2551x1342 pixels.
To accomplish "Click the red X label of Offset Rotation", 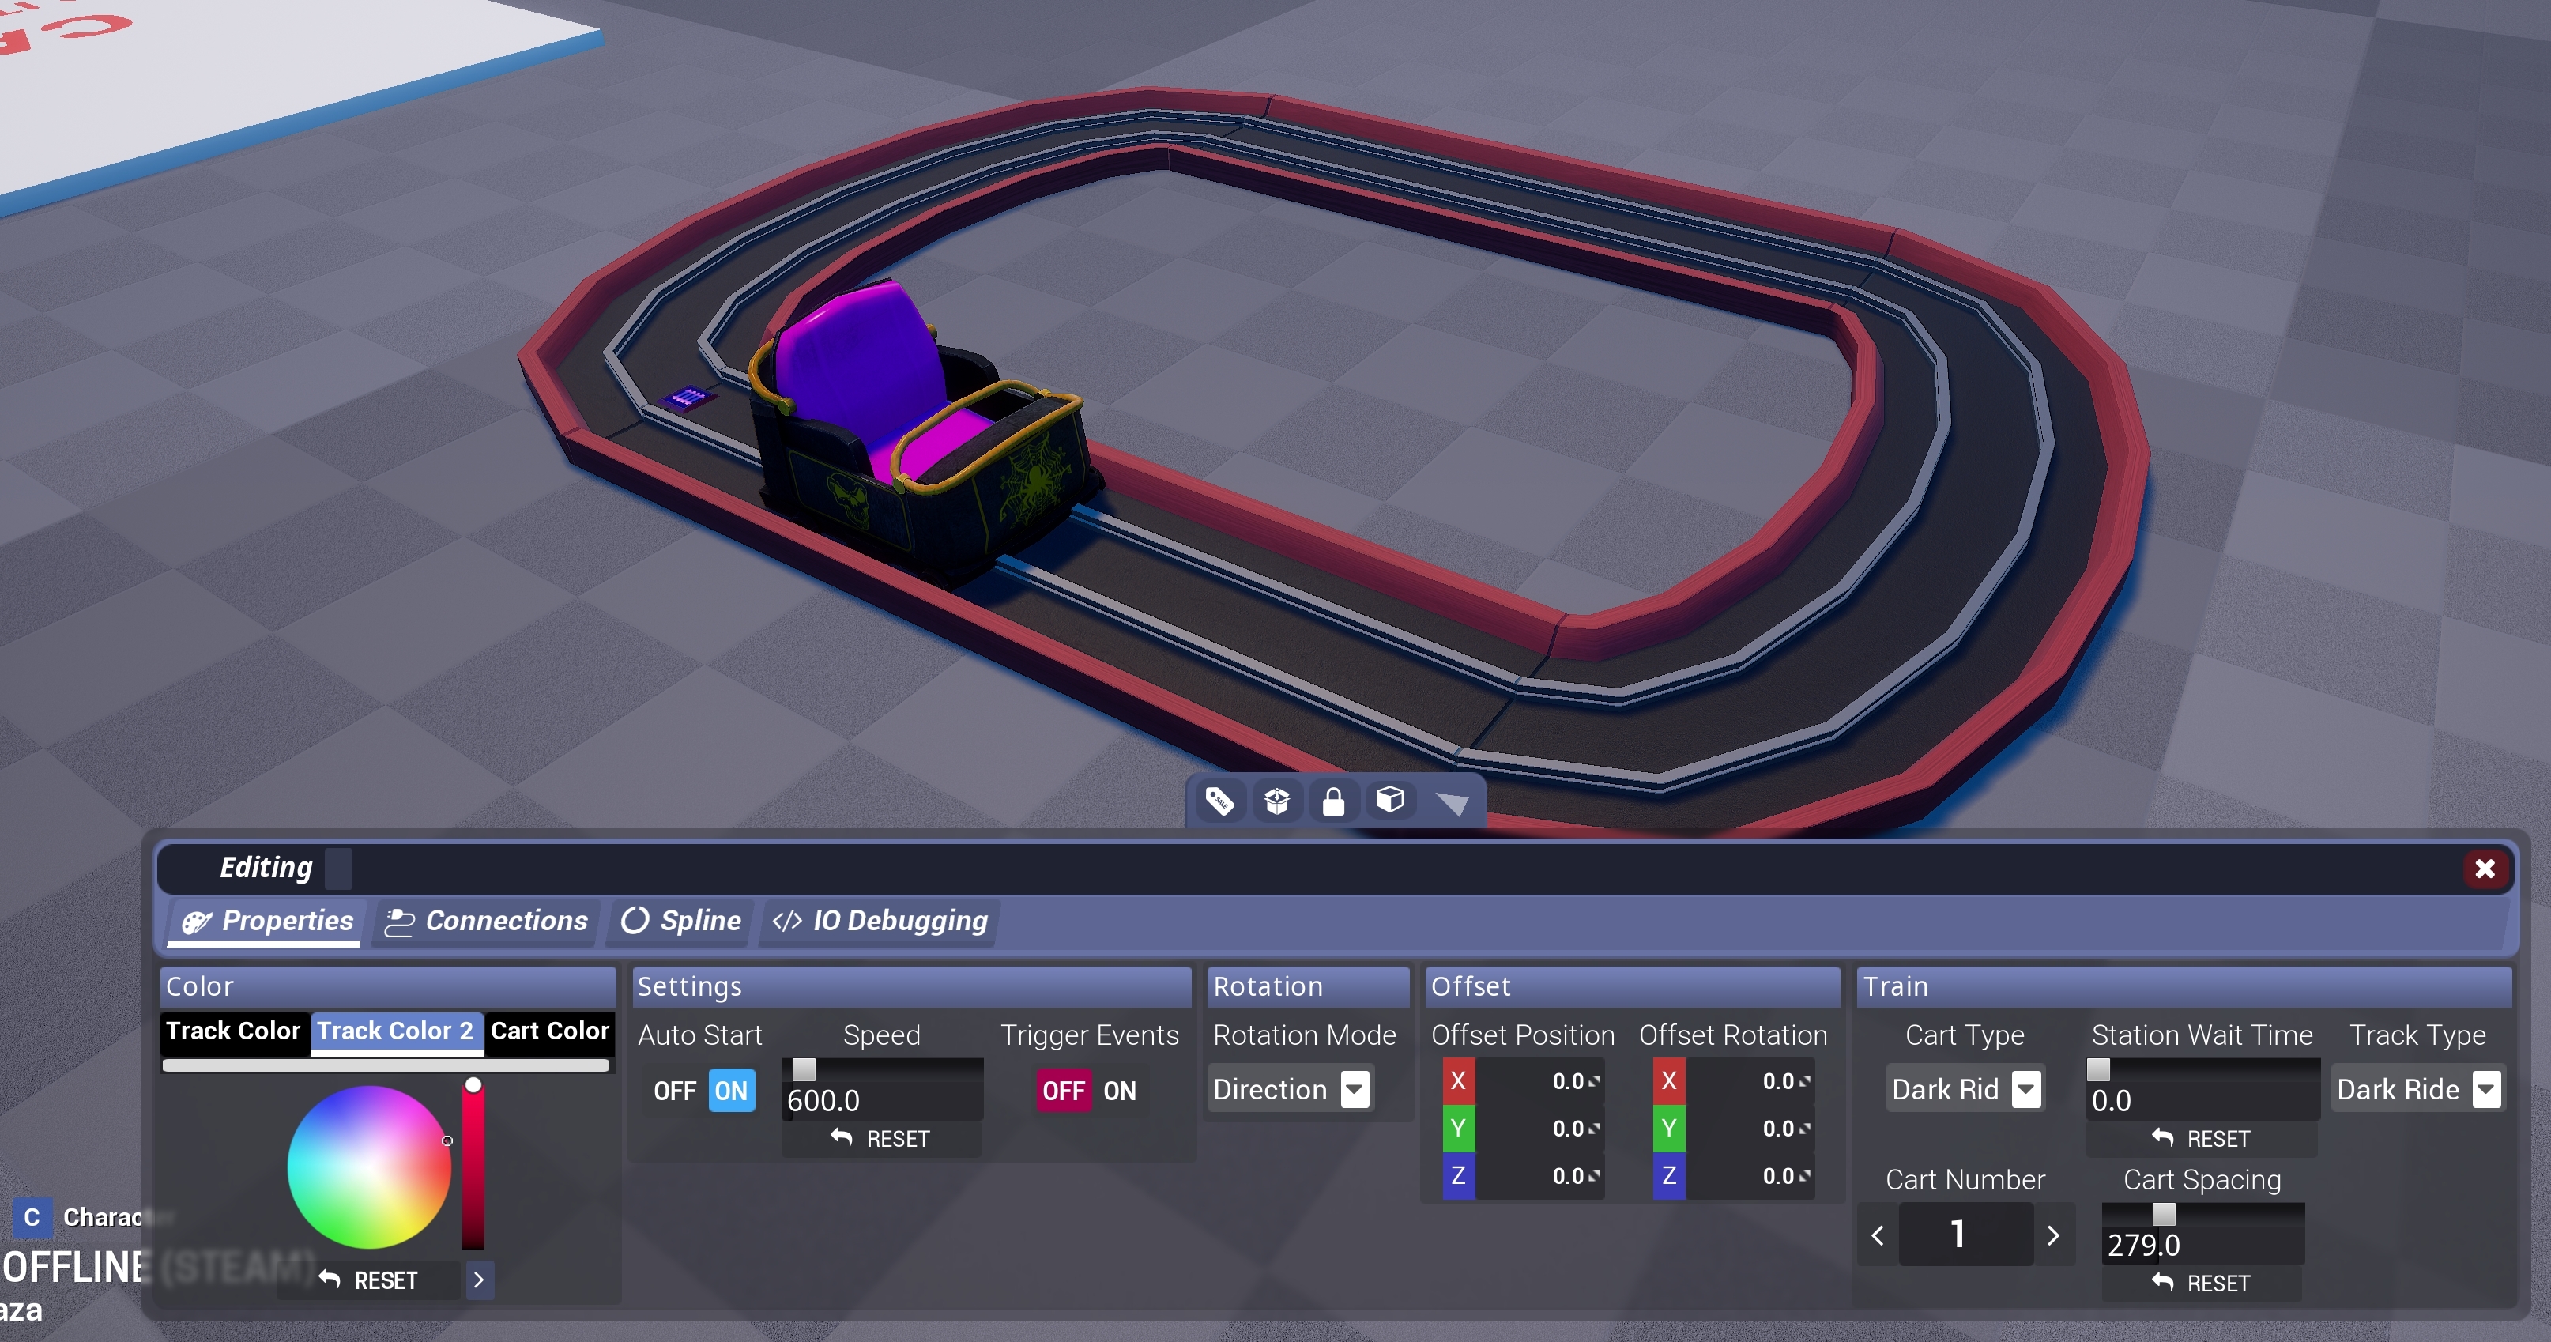I will coord(1670,1080).
